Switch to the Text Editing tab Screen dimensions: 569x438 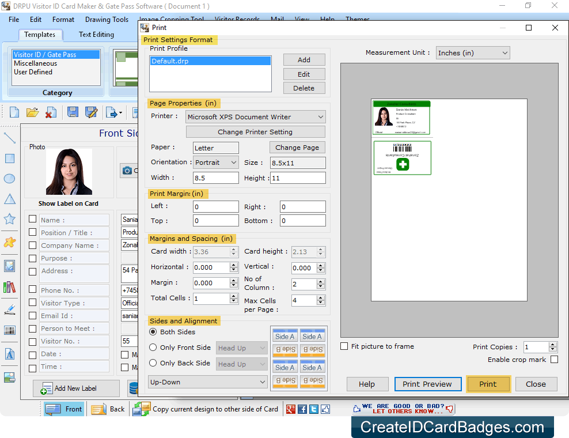coord(96,35)
